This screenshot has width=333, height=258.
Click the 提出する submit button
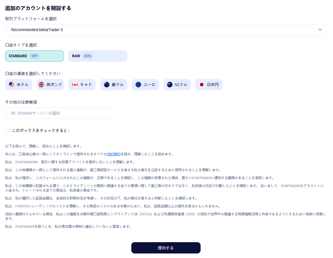coord(166,248)
